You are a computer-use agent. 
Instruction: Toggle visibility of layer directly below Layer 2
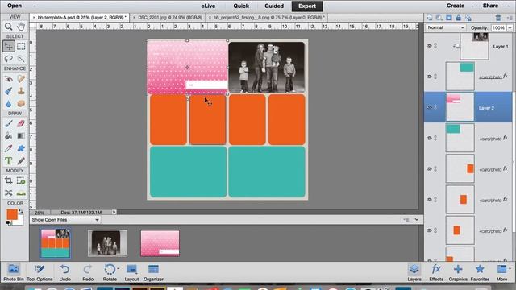coord(429,138)
